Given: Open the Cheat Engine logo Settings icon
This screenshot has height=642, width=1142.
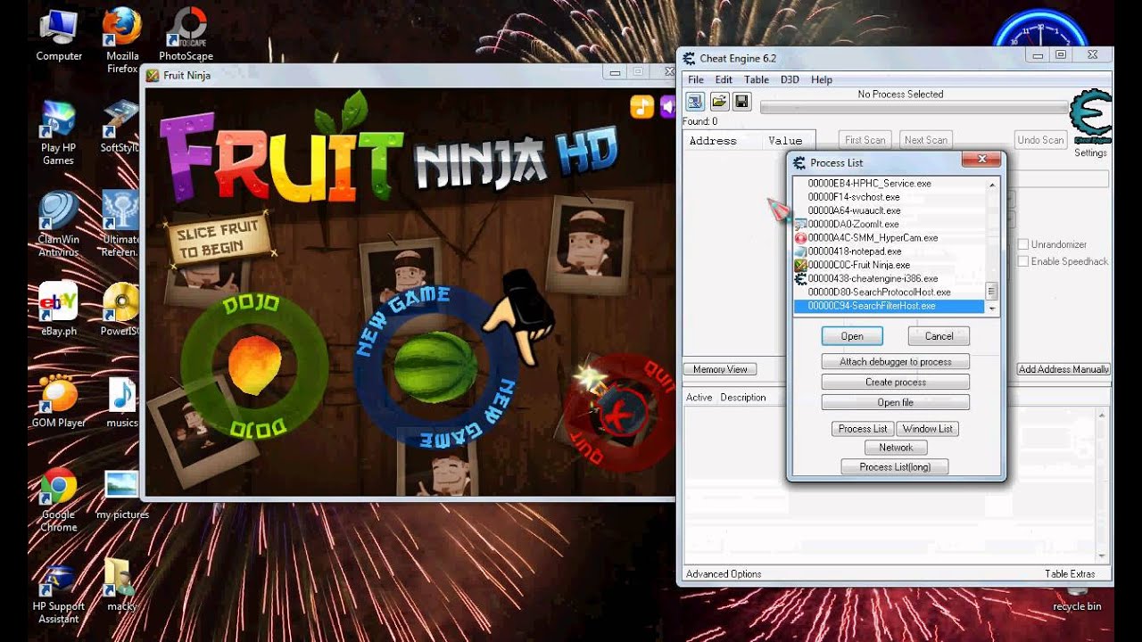Looking at the screenshot, I should pos(1090,118).
